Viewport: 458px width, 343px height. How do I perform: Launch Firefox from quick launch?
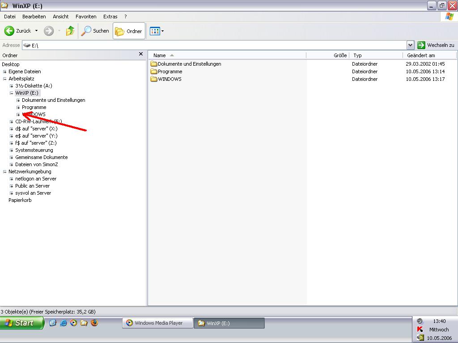point(94,322)
